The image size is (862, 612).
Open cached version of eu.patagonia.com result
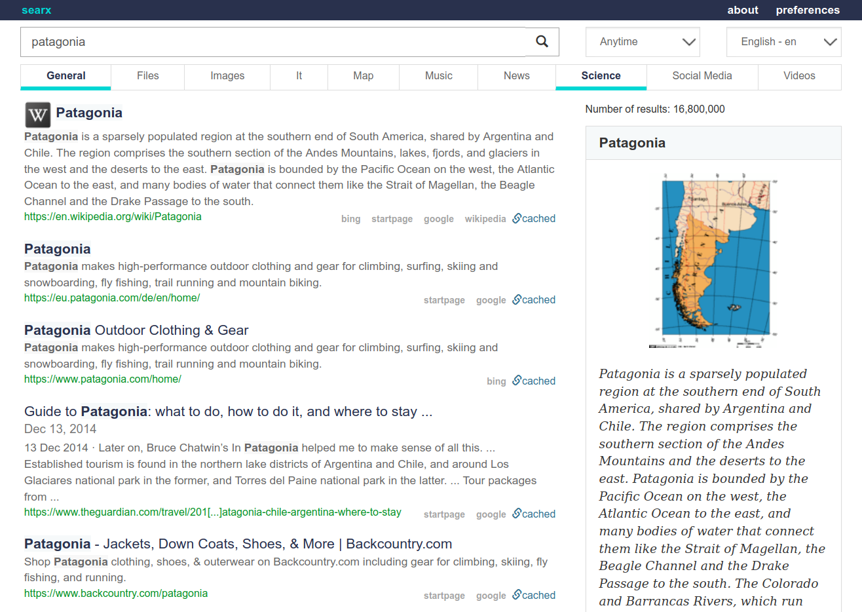point(534,300)
